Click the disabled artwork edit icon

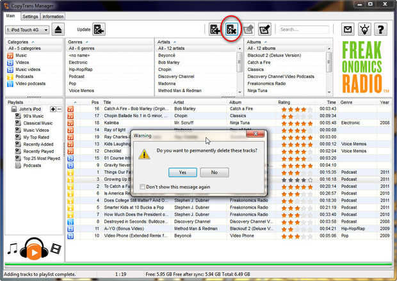click(248, 29)
